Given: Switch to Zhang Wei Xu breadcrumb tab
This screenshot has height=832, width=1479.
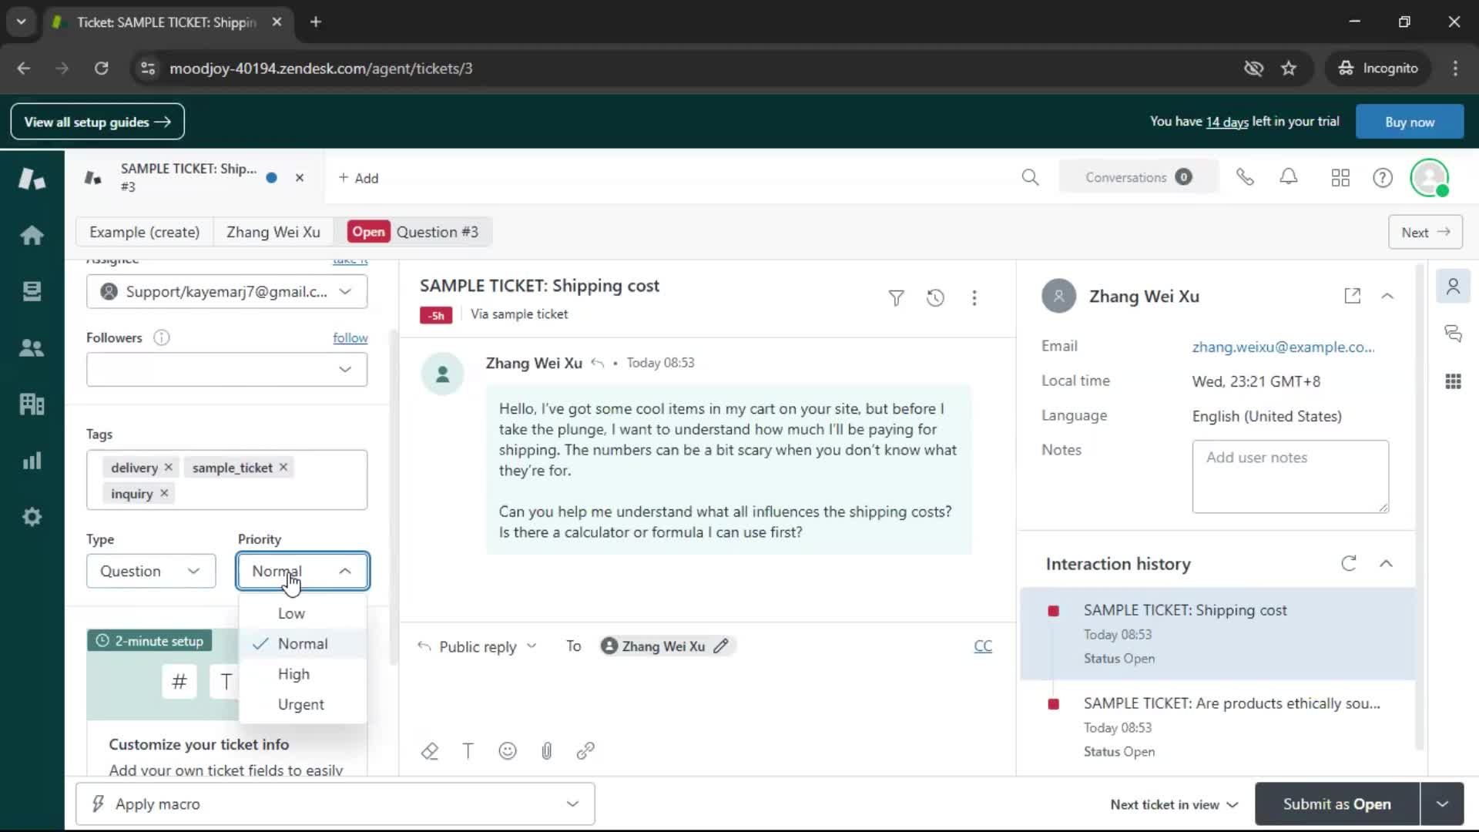Looking at the screenshot, I should [273, 233].
